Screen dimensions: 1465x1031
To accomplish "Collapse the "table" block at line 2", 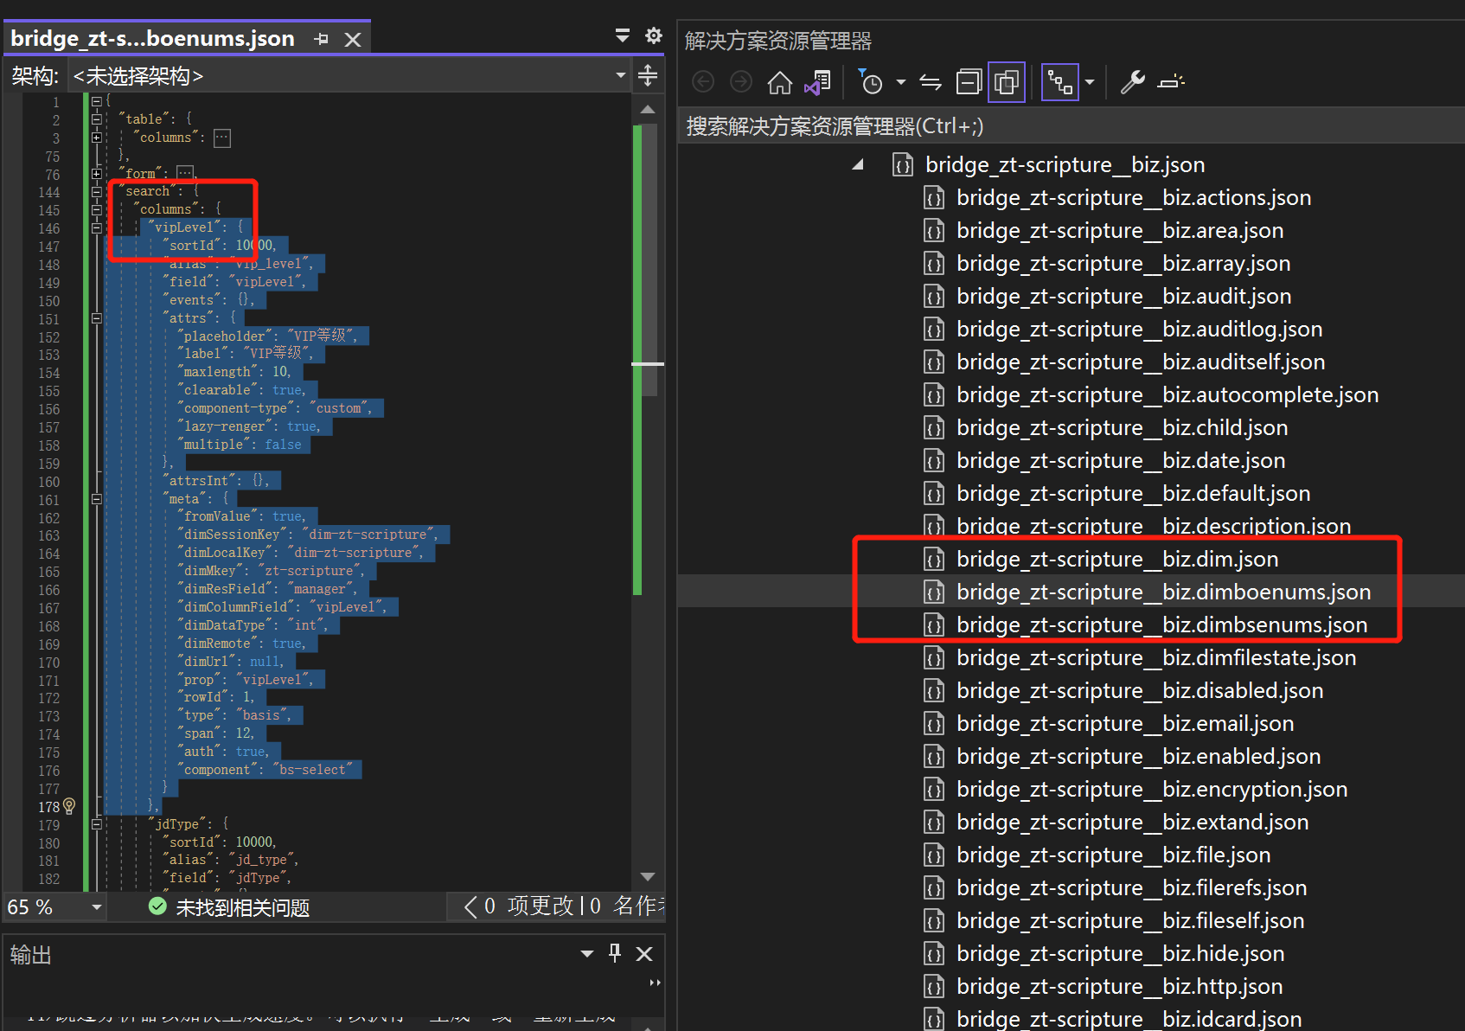I will coord(96,119).
